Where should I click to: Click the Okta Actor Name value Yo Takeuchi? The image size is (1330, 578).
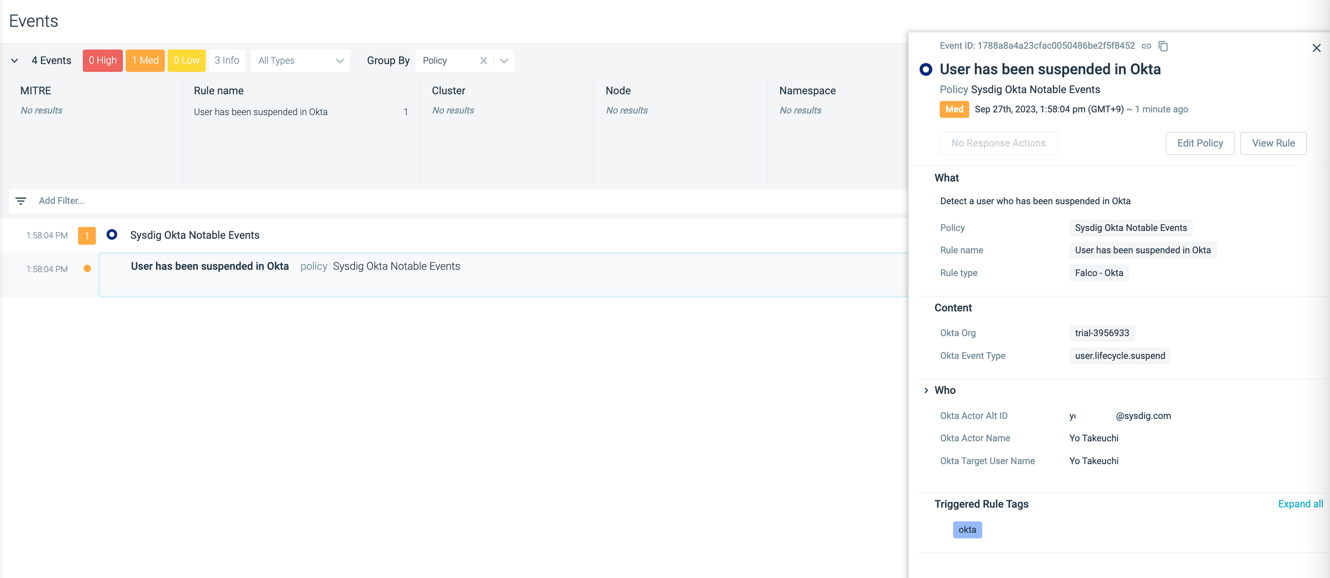[x=1093, y=438]
